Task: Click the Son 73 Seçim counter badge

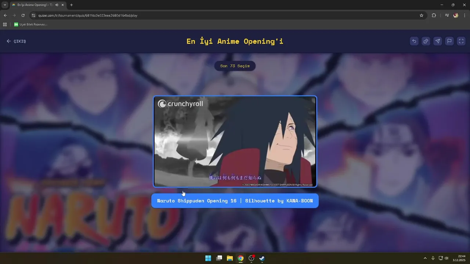Action: point(235,66)
